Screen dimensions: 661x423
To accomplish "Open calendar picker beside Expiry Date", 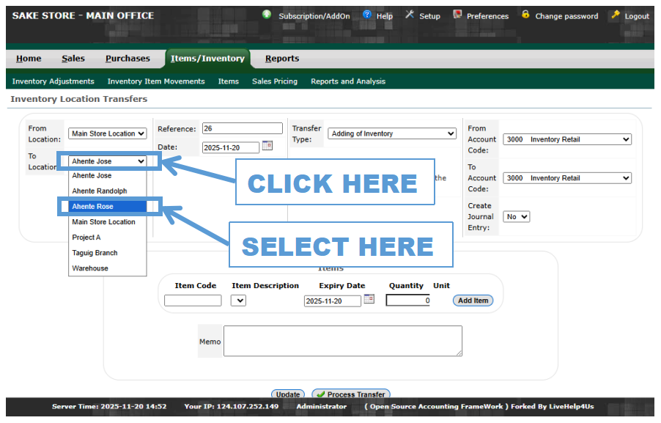I will pyautogui.click(x=369, y=299).
